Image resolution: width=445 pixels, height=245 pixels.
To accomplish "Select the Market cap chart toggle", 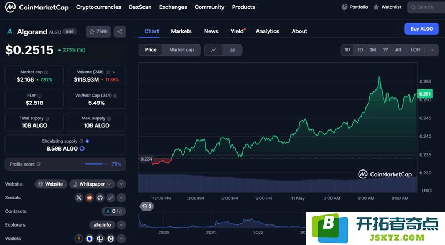I will tap(182, 50).
